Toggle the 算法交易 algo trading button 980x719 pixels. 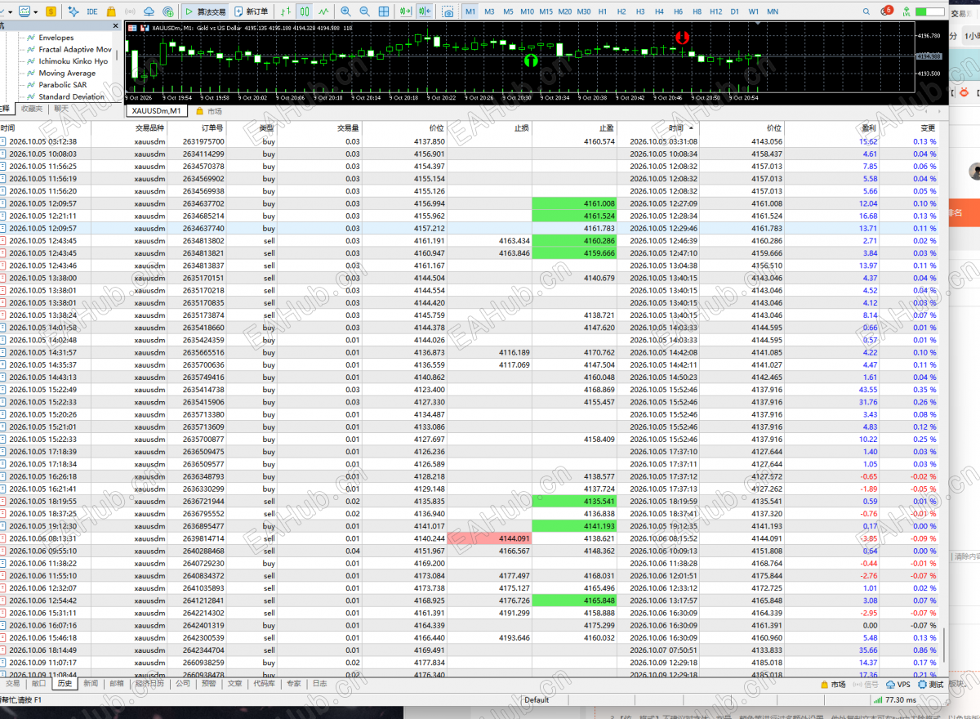click(205, 11)
